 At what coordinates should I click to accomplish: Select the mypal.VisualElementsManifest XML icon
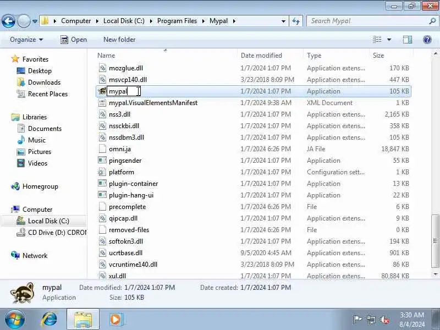coord(102,103)
